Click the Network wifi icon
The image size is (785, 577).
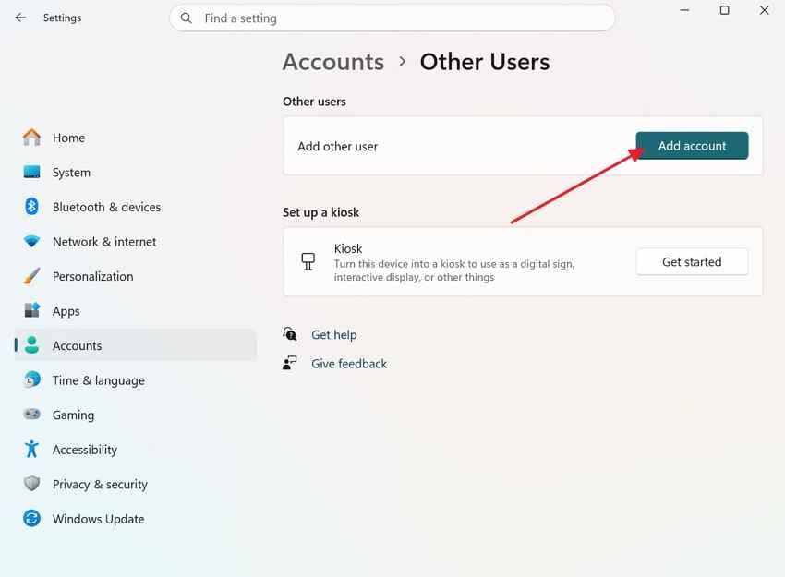(31, 241)
